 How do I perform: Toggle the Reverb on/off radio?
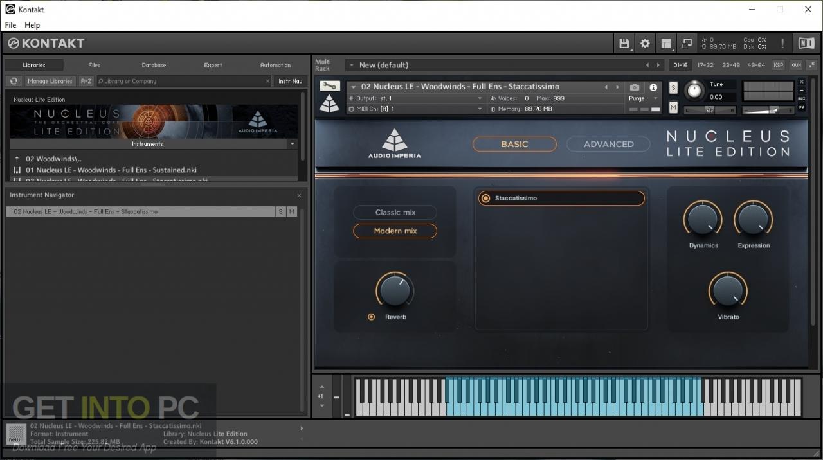[x=371, y=317]
